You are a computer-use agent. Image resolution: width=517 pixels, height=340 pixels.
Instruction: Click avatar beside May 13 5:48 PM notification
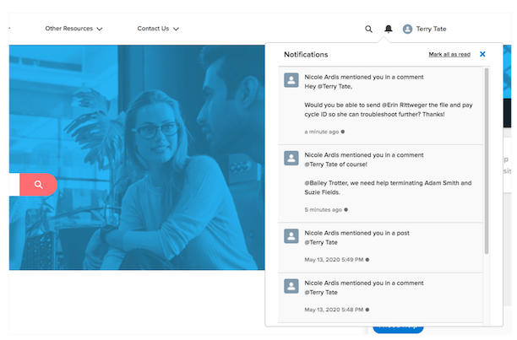[x=291, y=286]
